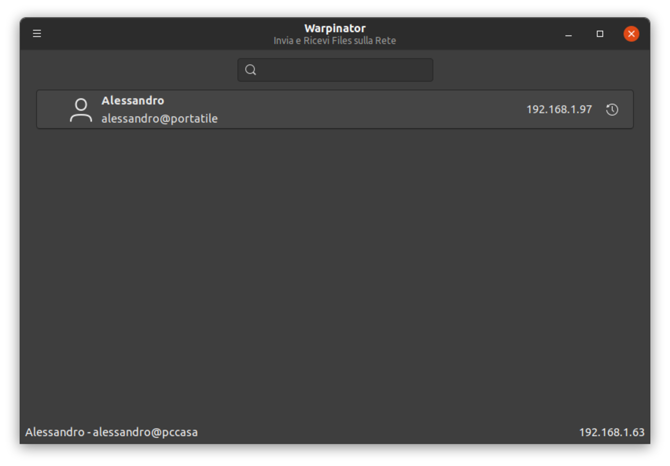Click blank space left of the search field
The height and width of the screenshot is (466, 670).
click(134, 70)
